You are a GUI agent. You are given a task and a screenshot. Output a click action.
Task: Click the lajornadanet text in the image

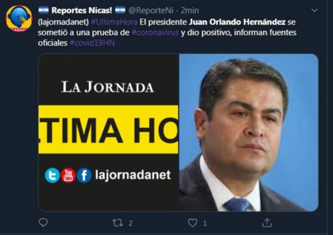pos(133,175)
